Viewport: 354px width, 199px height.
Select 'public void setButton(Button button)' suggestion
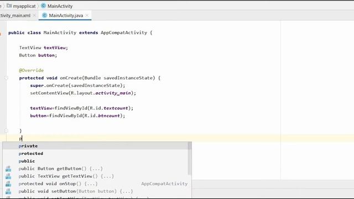[97, 191]
